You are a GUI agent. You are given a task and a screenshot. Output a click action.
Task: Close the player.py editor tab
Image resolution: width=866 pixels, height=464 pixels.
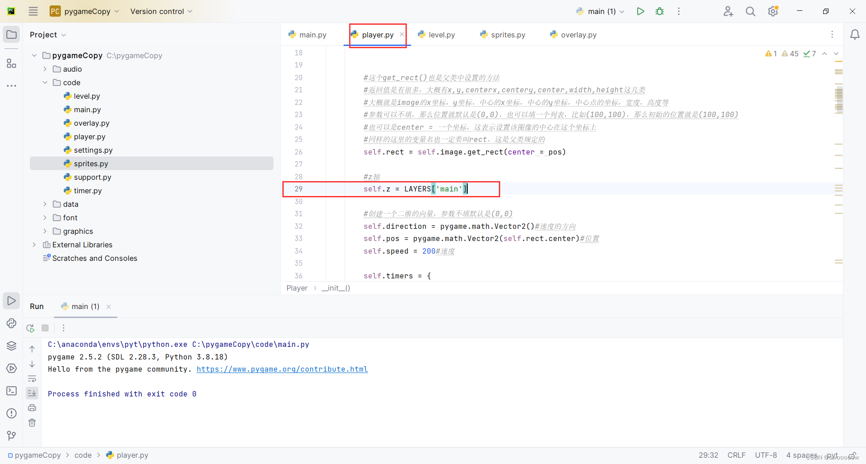(401, 34)
